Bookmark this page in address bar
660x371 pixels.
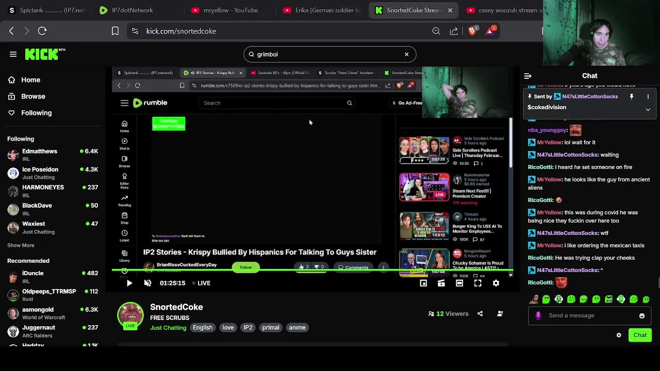coord(115,31)
